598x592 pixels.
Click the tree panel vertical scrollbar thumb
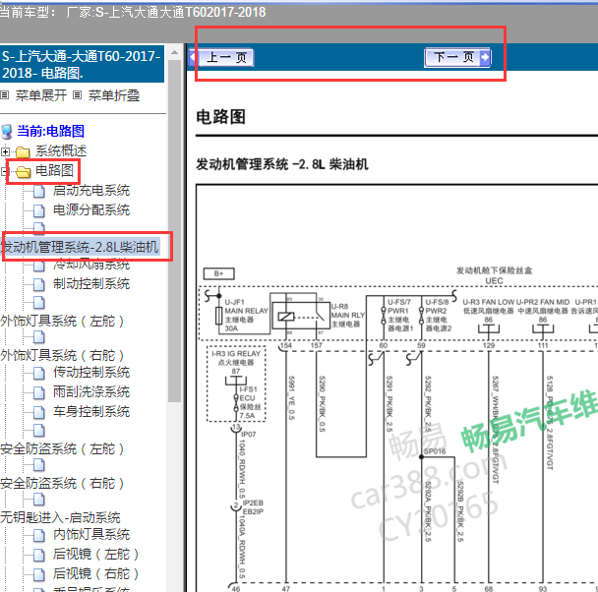[175, 231]
